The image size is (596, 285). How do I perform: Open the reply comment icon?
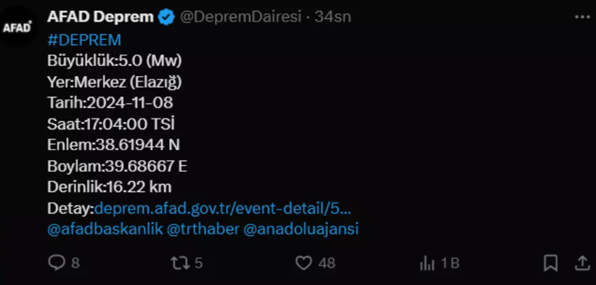point(57,263)
